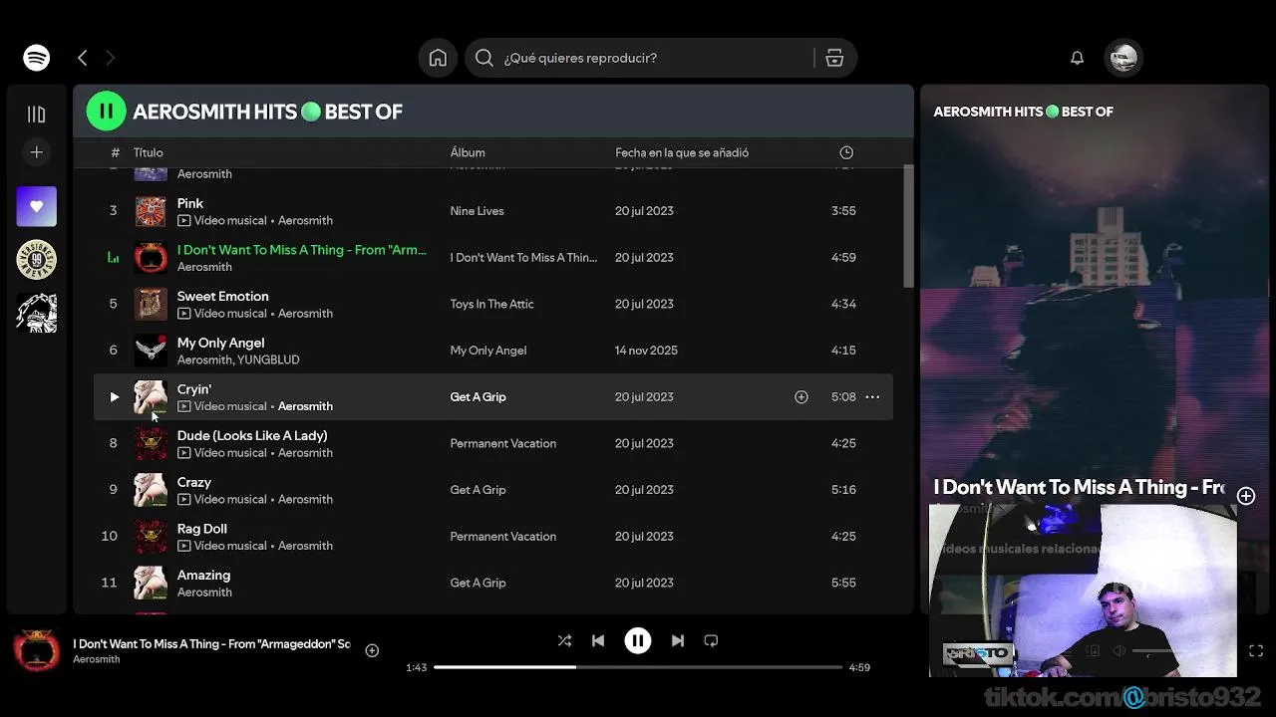Open playlist title in now playing panel

[x=1023, y=112]
